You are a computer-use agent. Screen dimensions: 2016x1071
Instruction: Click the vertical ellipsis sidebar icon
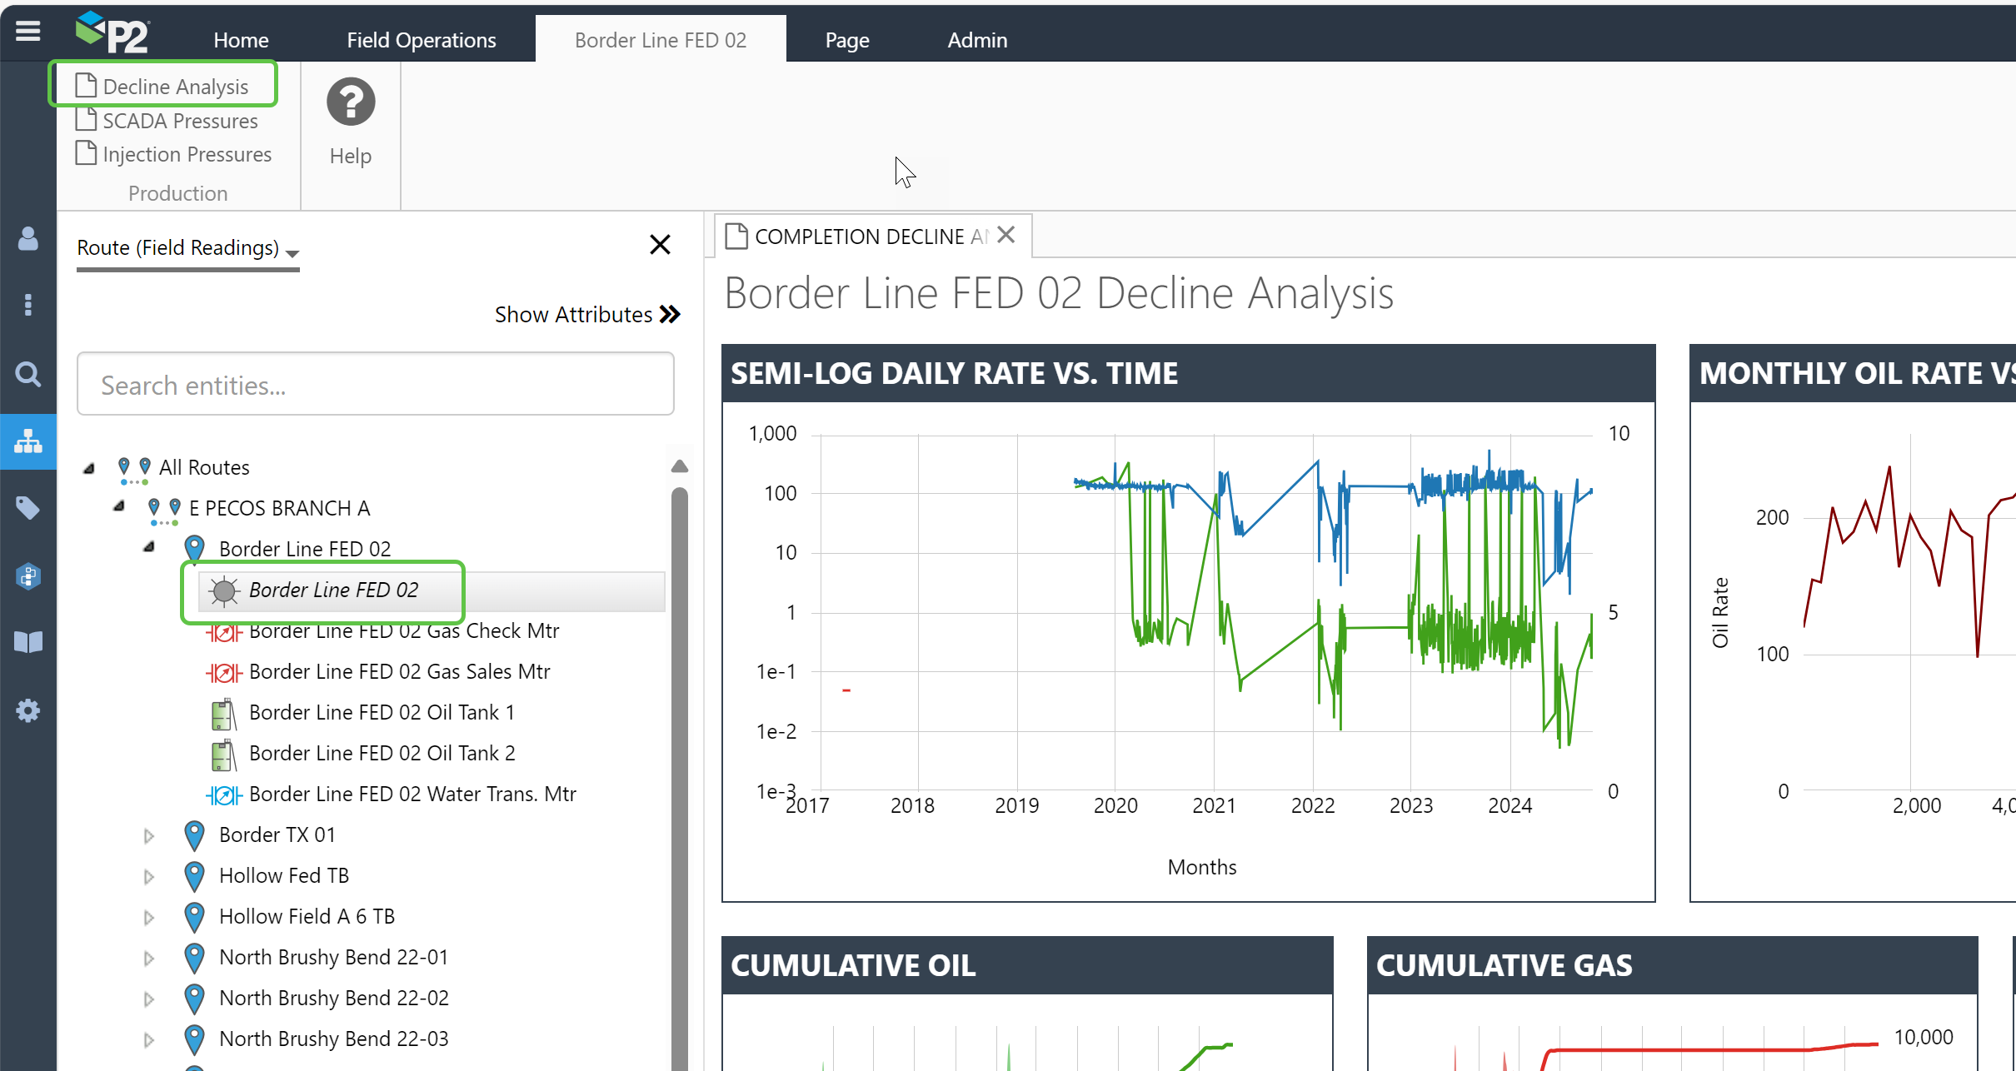click(x=28, y=305)
